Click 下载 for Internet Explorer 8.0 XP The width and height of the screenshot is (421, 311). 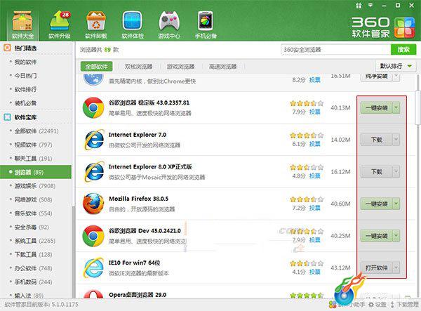[x=376, y=171]
